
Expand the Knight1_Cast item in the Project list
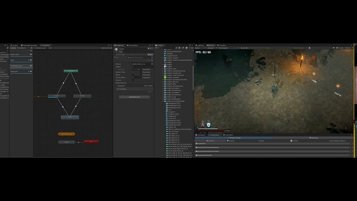162,69
